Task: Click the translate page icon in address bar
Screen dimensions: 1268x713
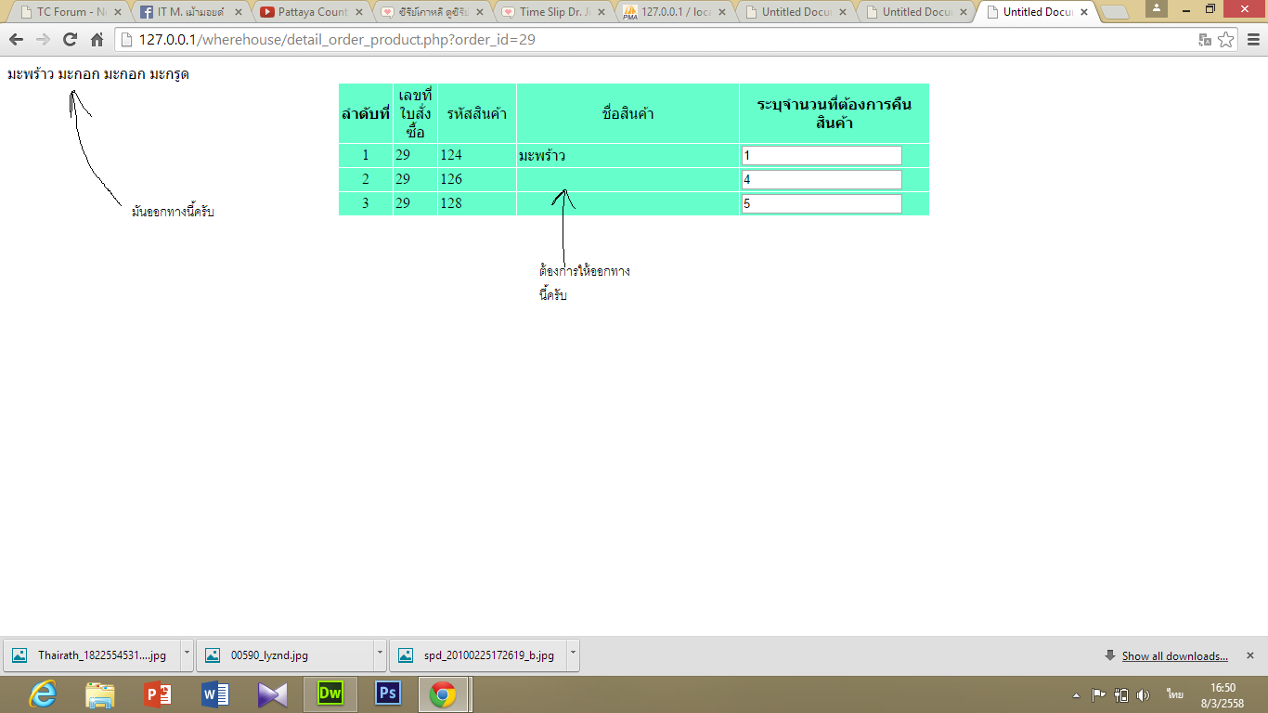Action: 1205,40
